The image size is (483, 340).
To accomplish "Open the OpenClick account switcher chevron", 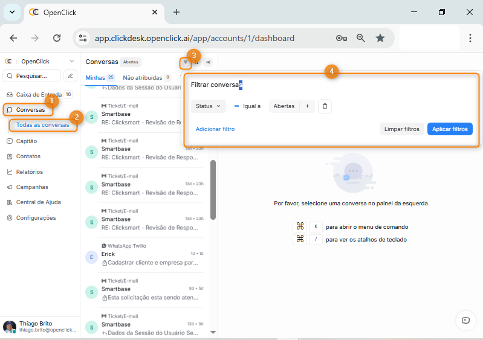I will [72, 62].
